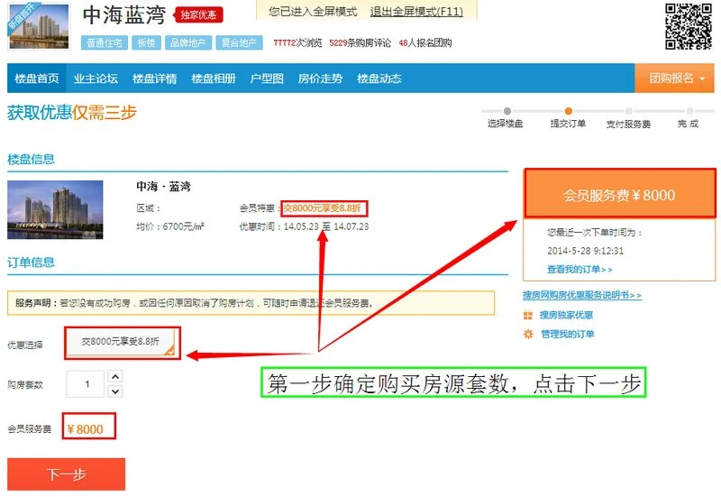The image size is (721, 497).
Task: Click the 下一步 button
Action: click(x=66, y=474)
